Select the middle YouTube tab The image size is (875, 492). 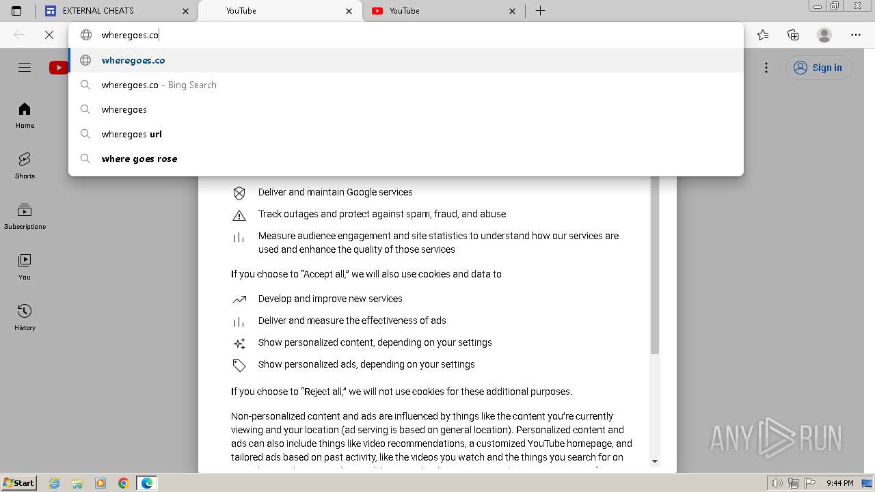click(x=280, y=11)
